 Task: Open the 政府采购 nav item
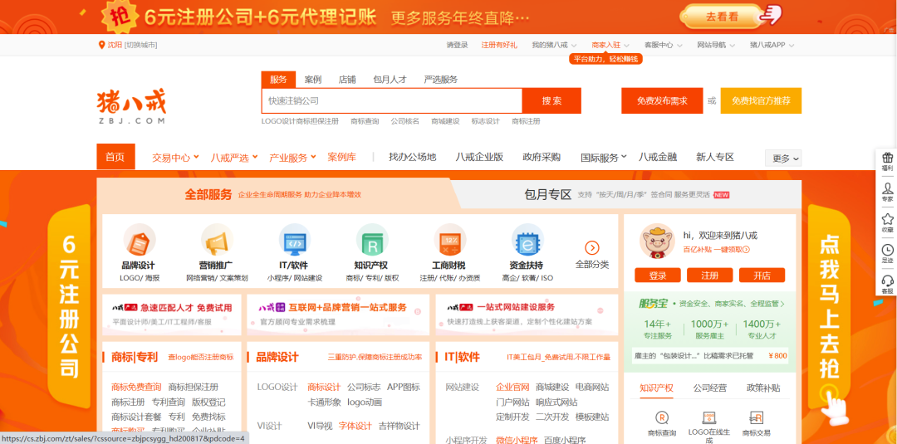(x=542, y=157)
